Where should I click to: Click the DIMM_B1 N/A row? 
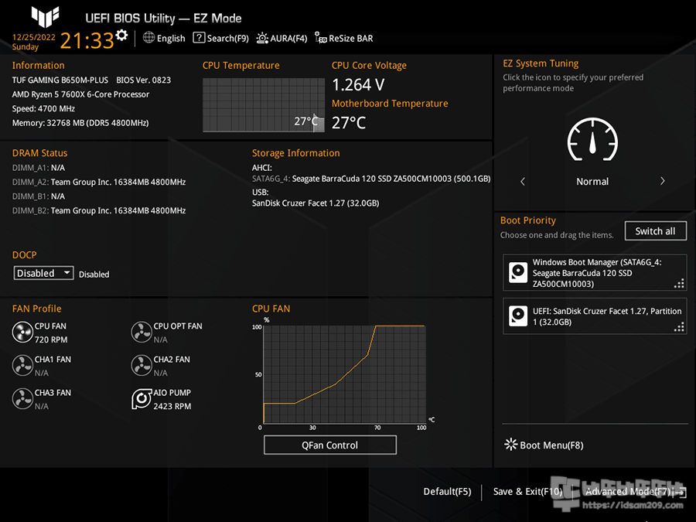click(x=39, y=196)
